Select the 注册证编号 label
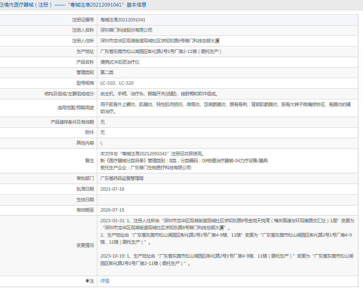 (83, 20)
